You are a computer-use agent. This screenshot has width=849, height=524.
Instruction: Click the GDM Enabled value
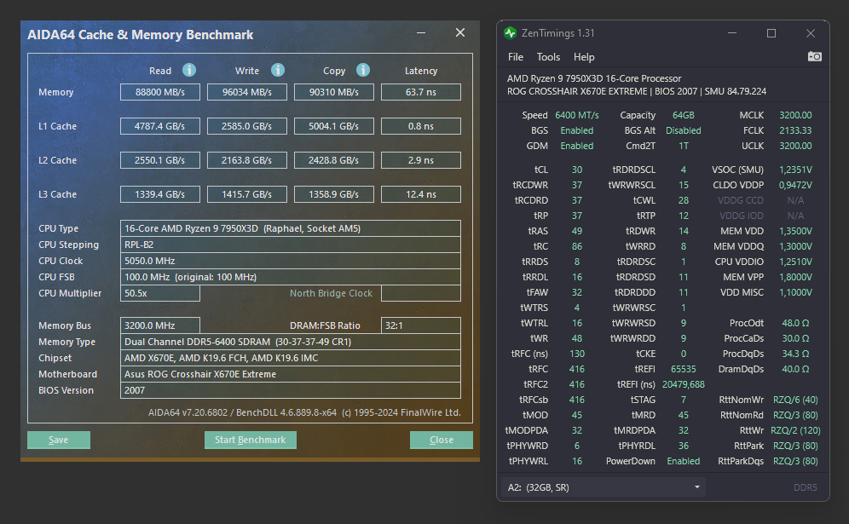tap(576, 147)
